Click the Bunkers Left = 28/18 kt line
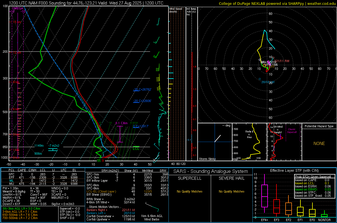 [111, 213]
